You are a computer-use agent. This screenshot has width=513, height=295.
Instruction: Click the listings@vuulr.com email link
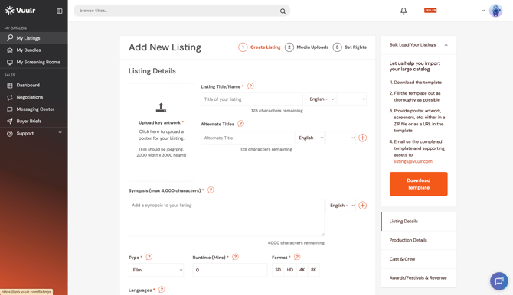tap(413, 161)
